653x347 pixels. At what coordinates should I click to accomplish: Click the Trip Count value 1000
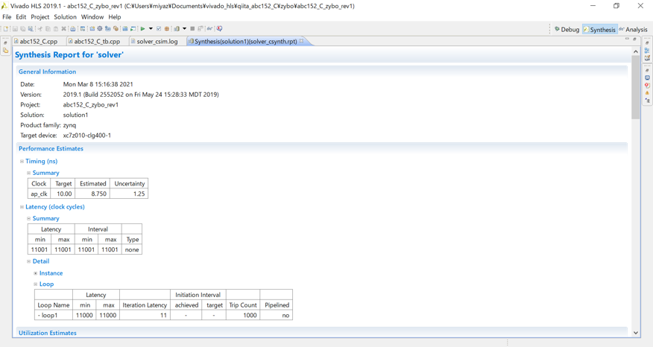[243, 316]
